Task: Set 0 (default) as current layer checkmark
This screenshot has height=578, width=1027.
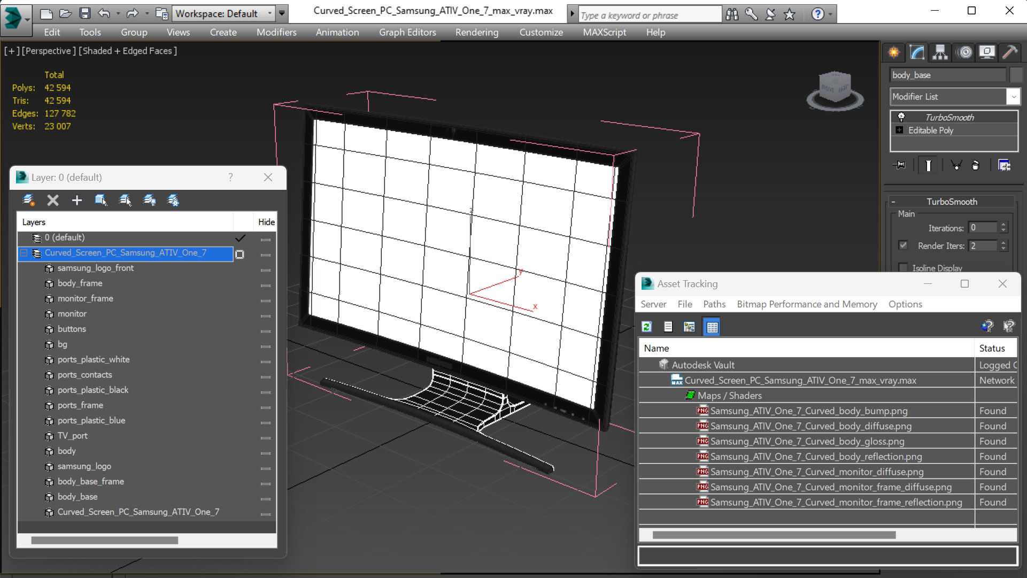Action: (x=240, y=238)
